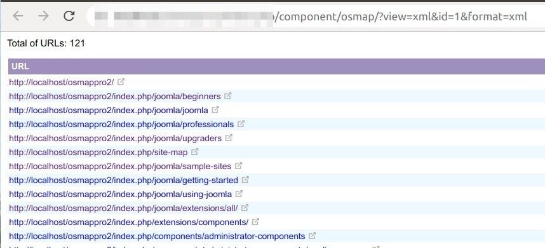
Task: Open external icon beside extensions/components/ URL
Action: (x=255, y=221)
